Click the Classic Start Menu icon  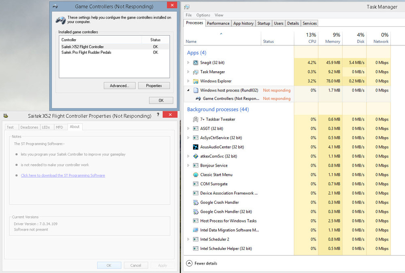coord(196,175)
